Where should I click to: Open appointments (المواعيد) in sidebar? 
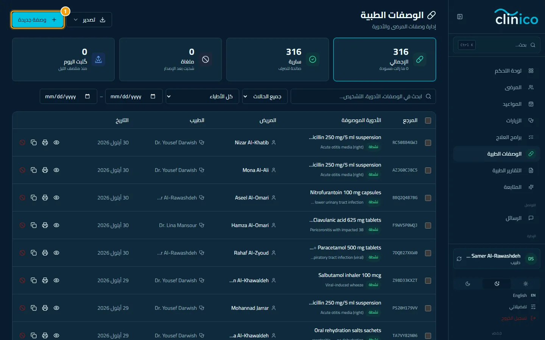(x=497, y=104)
